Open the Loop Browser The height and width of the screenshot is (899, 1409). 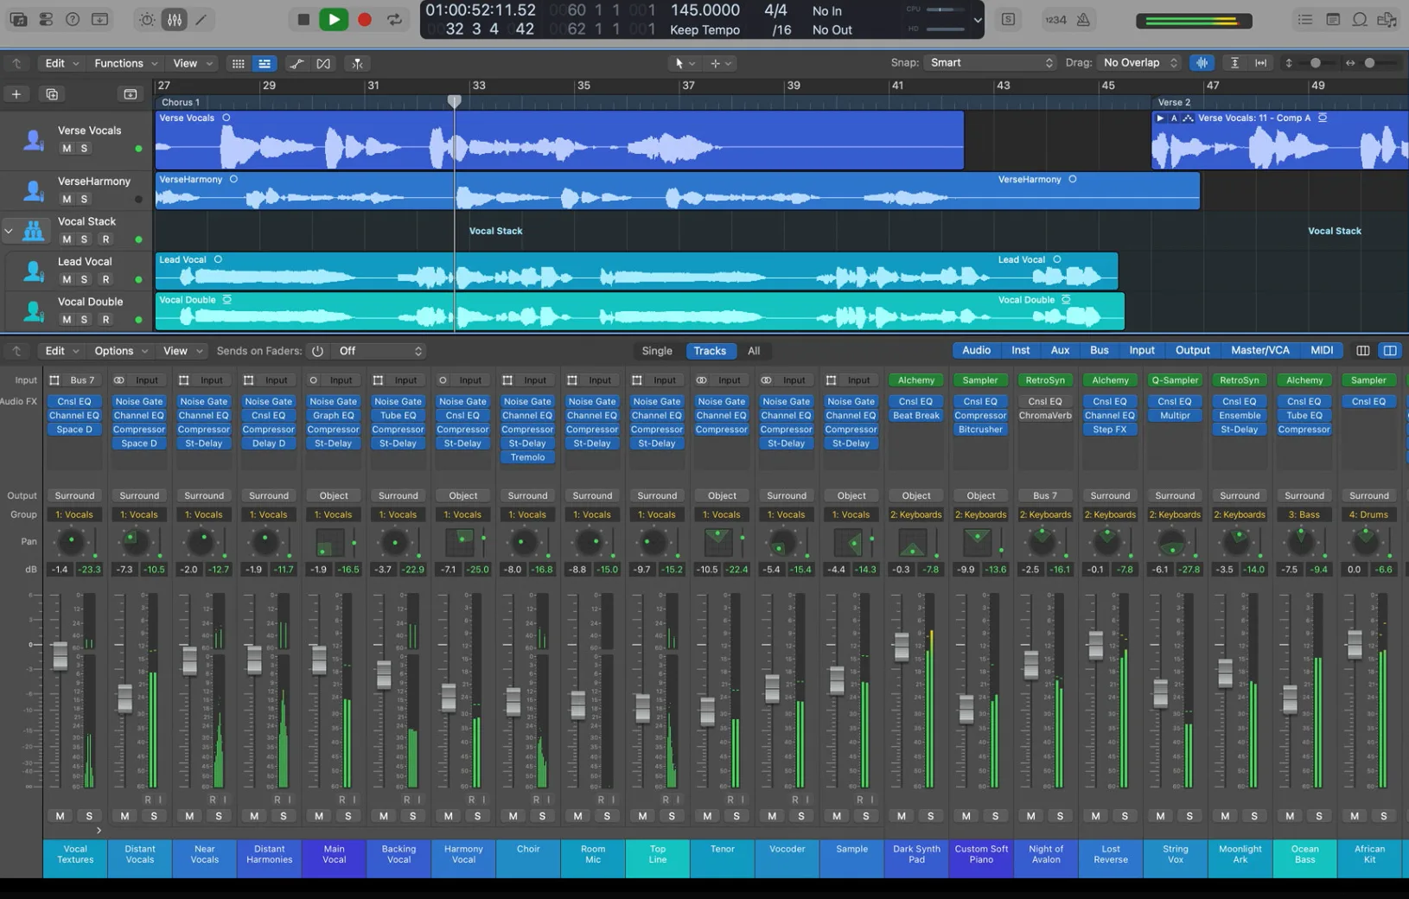[x=1360, y=19]
